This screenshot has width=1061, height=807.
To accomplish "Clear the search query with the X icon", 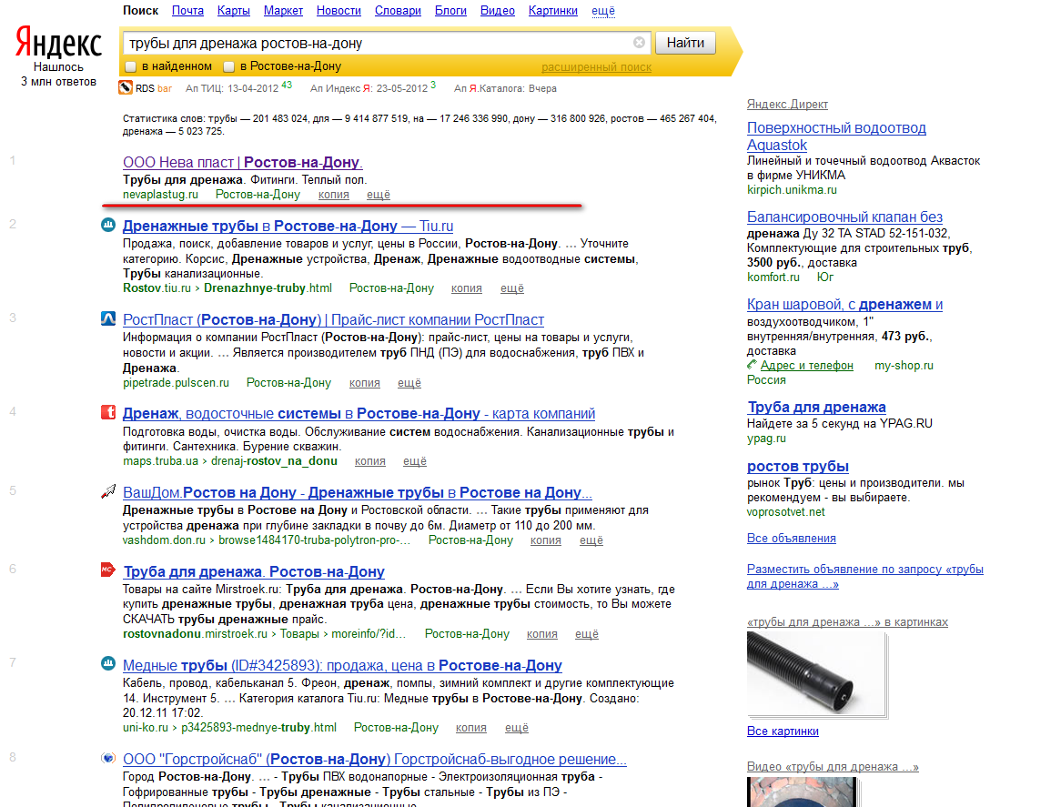I will tap(639, 43).
